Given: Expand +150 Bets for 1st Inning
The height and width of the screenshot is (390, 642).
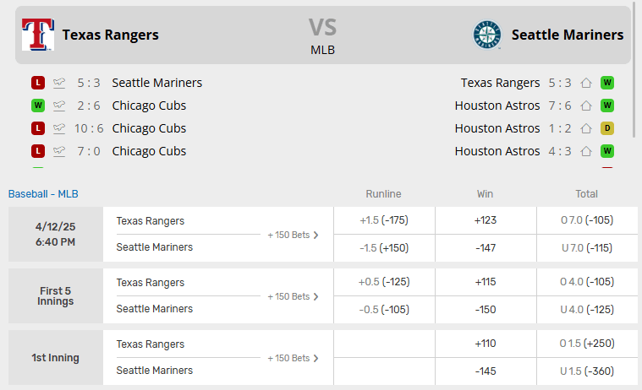Looking at the screenshot, I should [x=293, y=358].
